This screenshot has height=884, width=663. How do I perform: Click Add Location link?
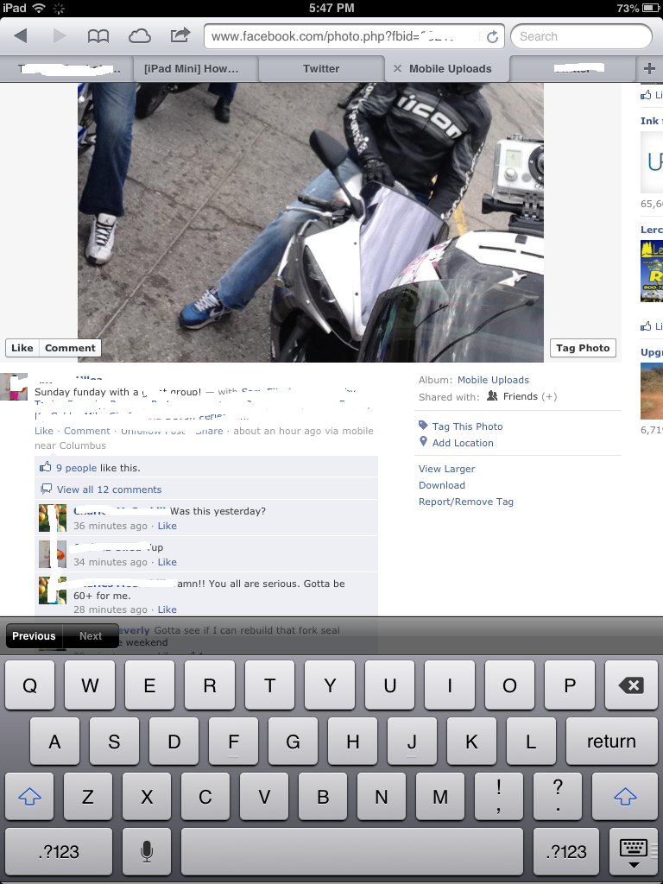pos(463,443)
